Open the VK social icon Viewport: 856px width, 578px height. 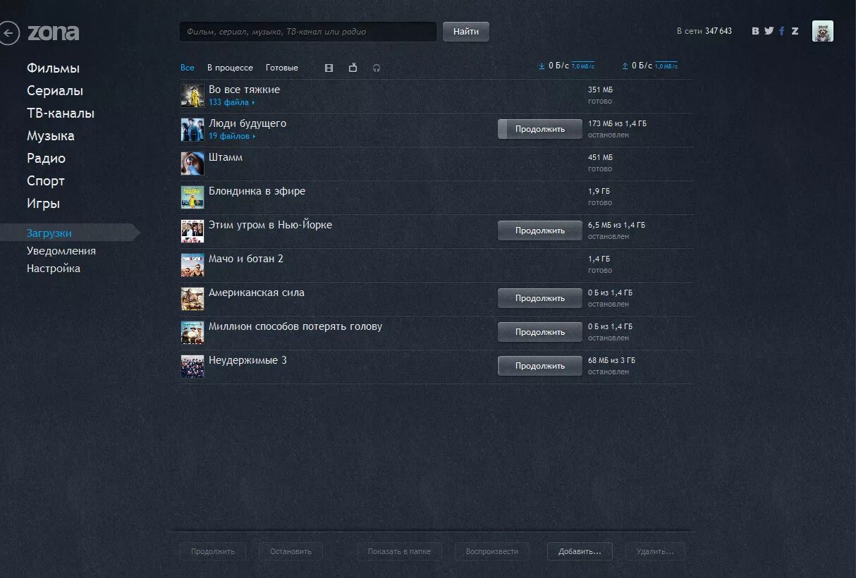(x=756, y=31)
